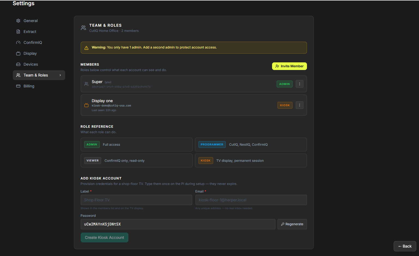Viewport: 419px width, 256px height.
Task: Click the Invite Member button
Action: pos(290,66)
